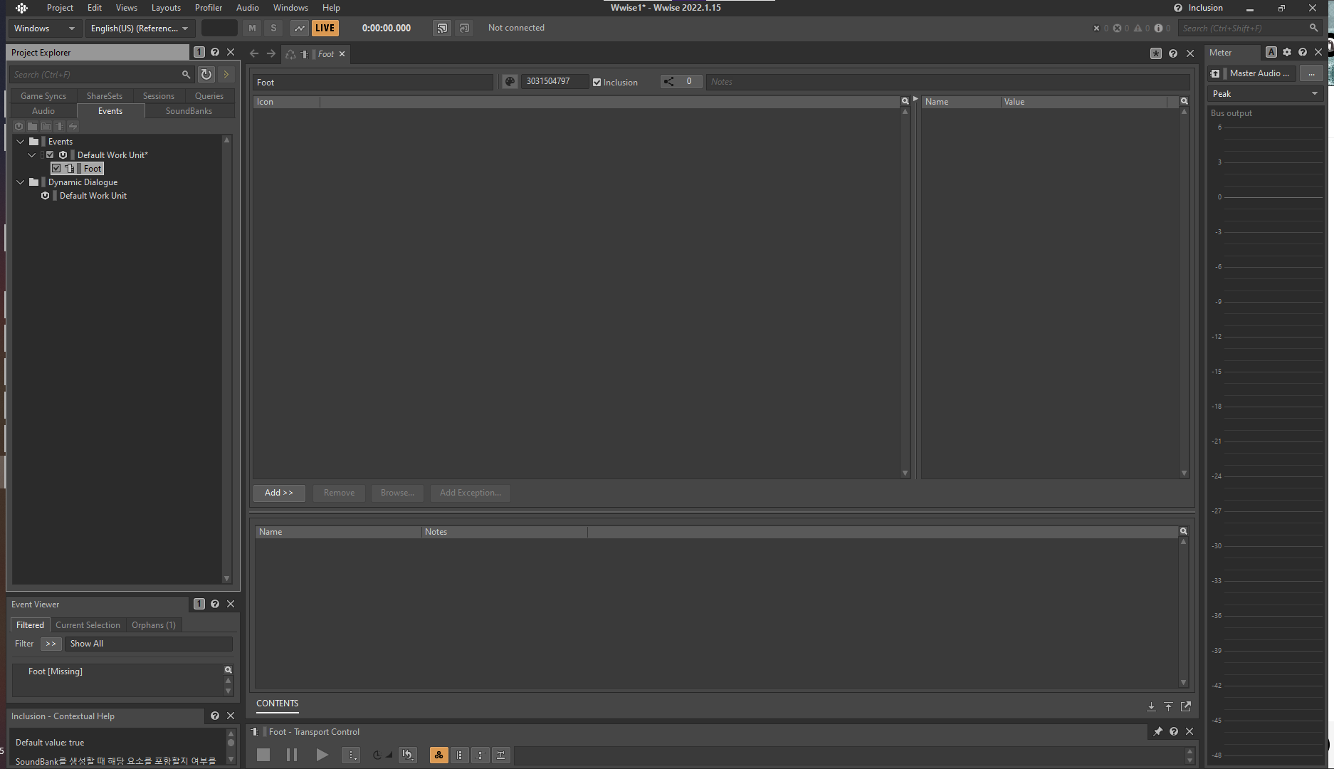Click the Open in new window icon near CONTENTS
The width and height of the screenshot is (1334, 769).
(1186, 706)
